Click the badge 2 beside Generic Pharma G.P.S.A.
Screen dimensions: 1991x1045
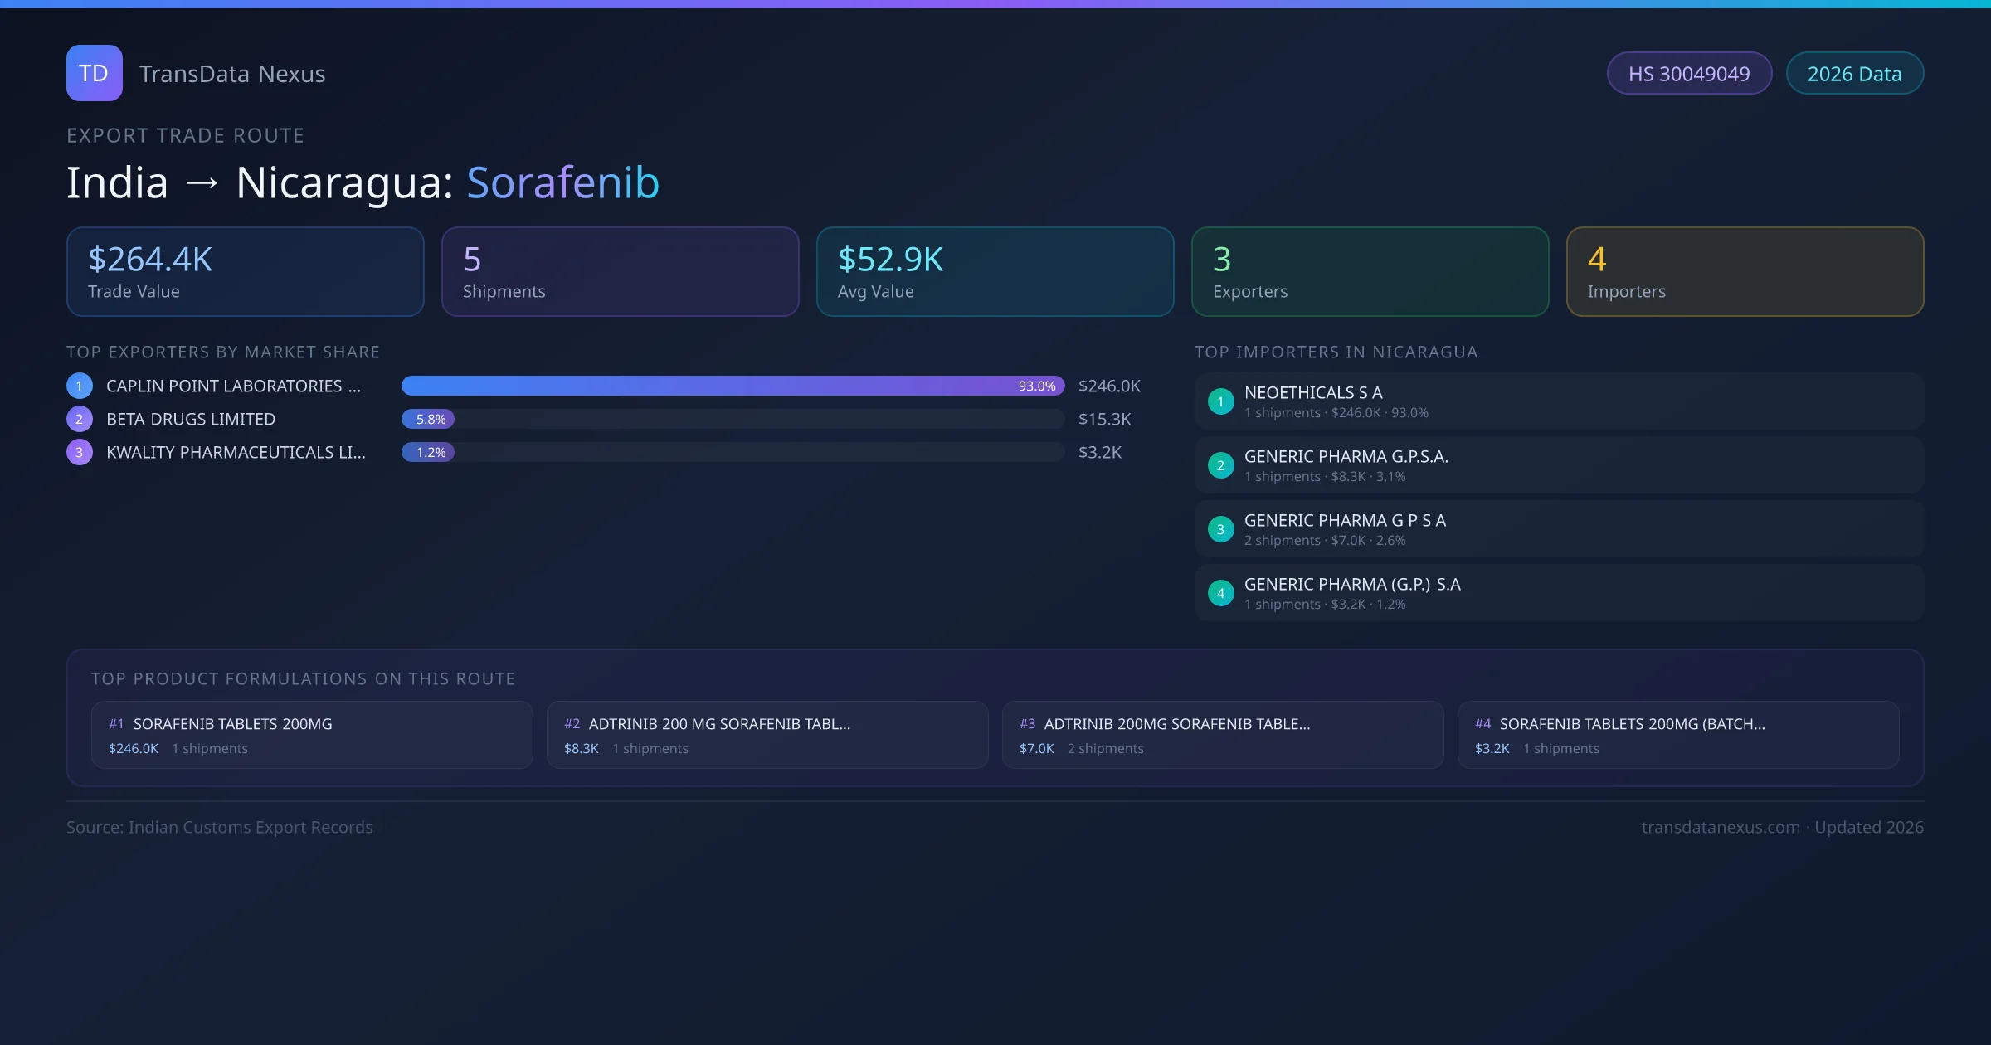click(1220, 465)
